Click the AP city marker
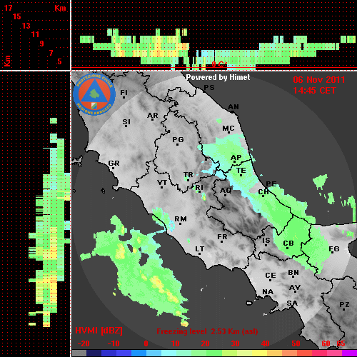The width and height of the screenshot is (357, 357). [x=236, y=159]
